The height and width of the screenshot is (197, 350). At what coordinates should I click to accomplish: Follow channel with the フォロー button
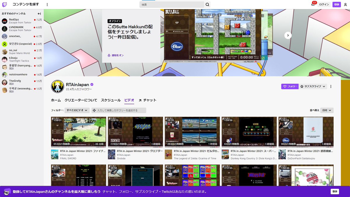[x=290, y=86]
